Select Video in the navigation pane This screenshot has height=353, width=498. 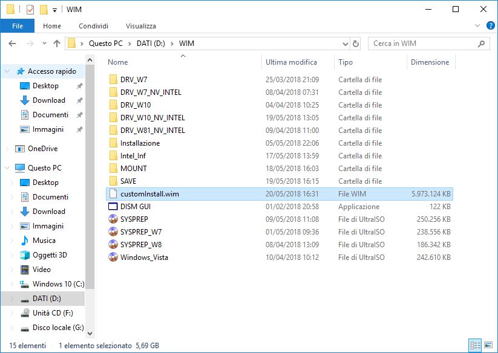click(x=41, y=270)
